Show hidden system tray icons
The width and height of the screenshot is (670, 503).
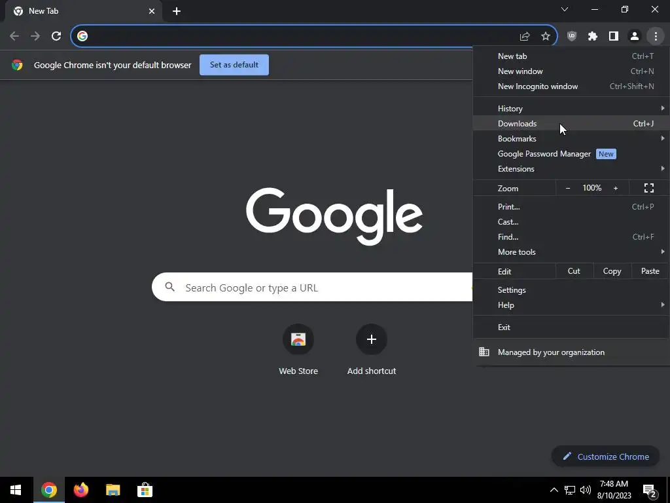(x=554, y=490)
